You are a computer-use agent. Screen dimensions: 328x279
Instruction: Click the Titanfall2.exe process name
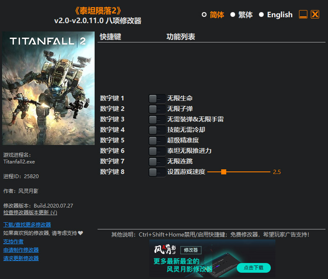pyautogui.click(x=19, y=162)
